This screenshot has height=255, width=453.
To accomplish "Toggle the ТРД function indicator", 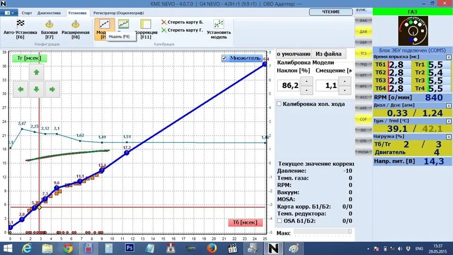I will point(363,65).
